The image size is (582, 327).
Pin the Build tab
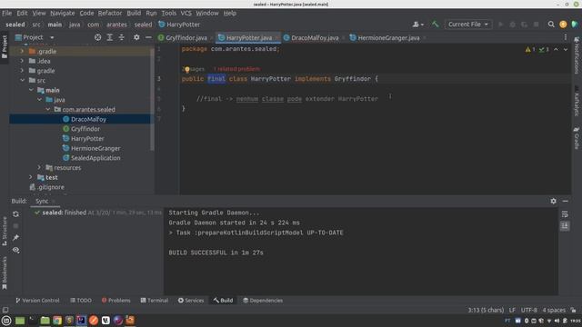click(15, 238)
